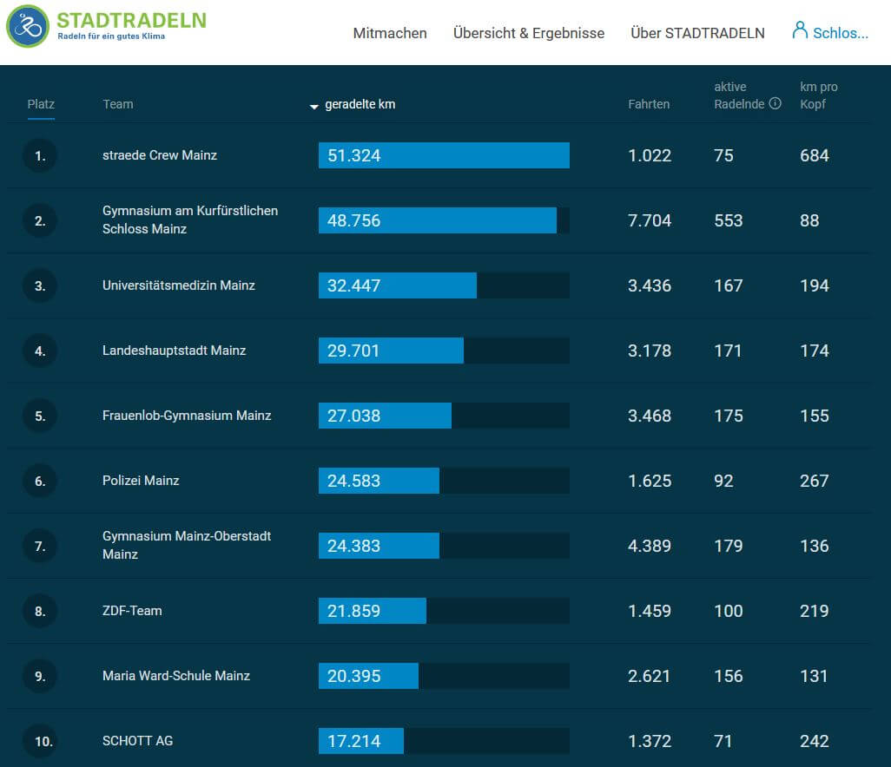
Task: Open the Übersicht & Ergebnisse menu
Action: (529, 33)
